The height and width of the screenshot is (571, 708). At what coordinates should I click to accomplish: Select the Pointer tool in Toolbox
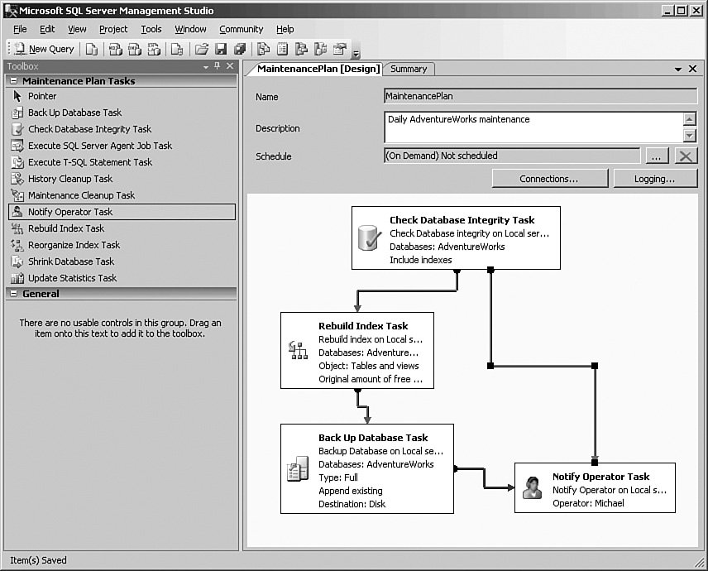[x=122, y=96]
